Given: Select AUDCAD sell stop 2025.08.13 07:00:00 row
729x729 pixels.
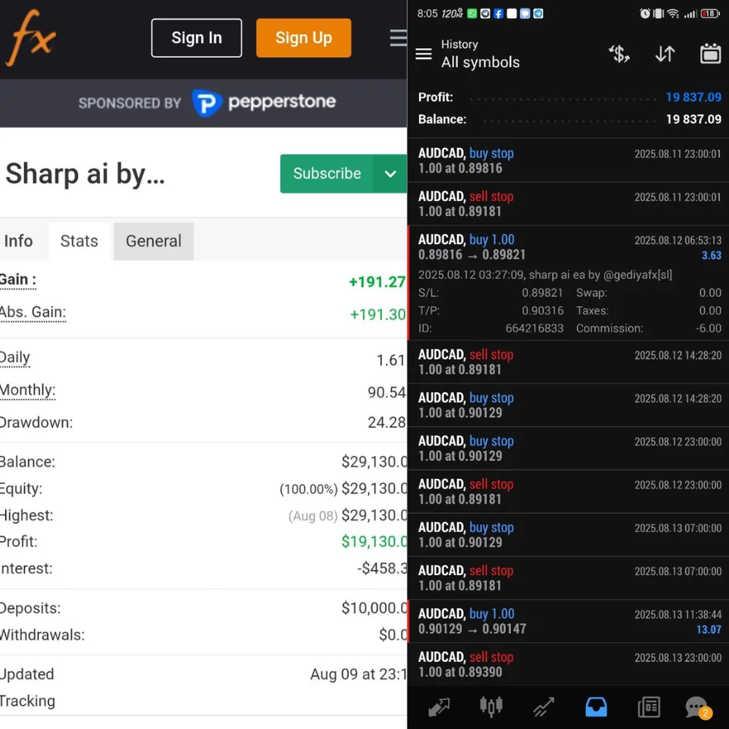Looking at the screenshot, I should [569, 578].
